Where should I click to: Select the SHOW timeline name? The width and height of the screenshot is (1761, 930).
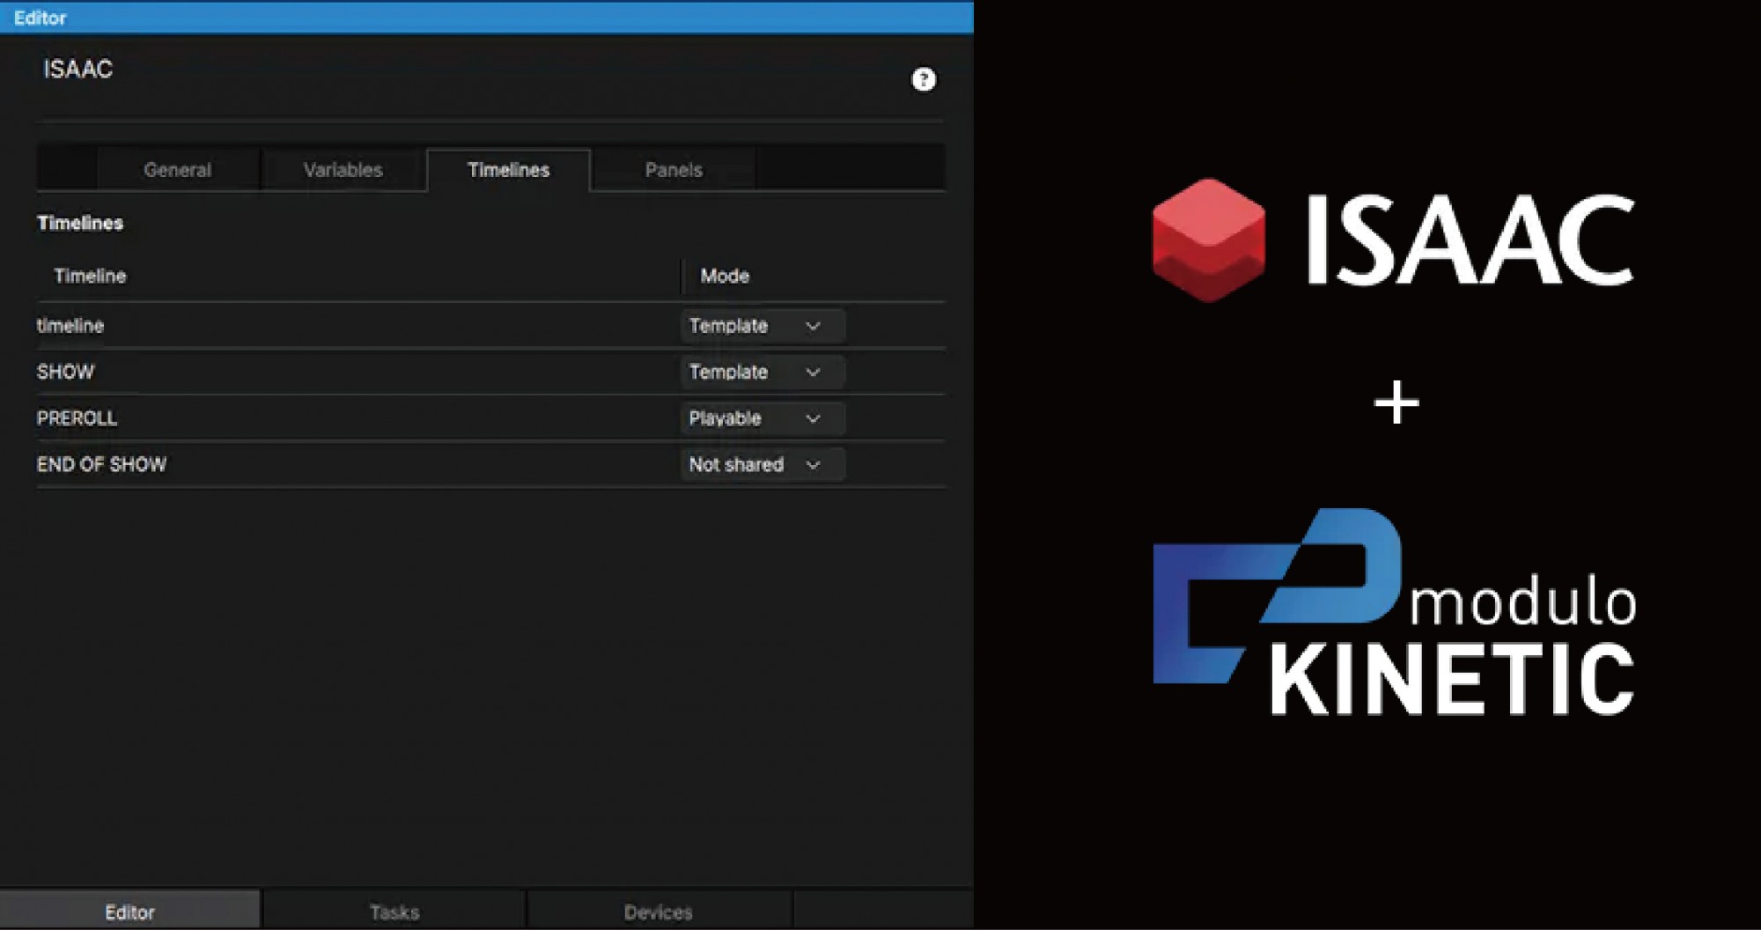tap(66, 372)
